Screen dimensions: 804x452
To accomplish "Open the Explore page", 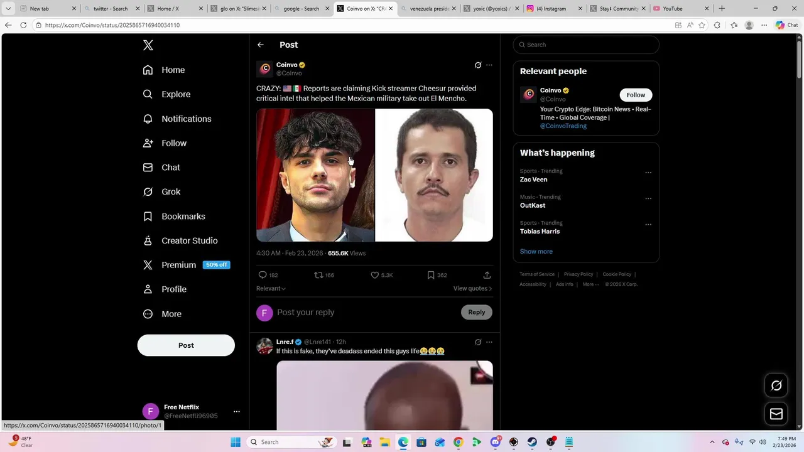I will (x=166, y=94).
